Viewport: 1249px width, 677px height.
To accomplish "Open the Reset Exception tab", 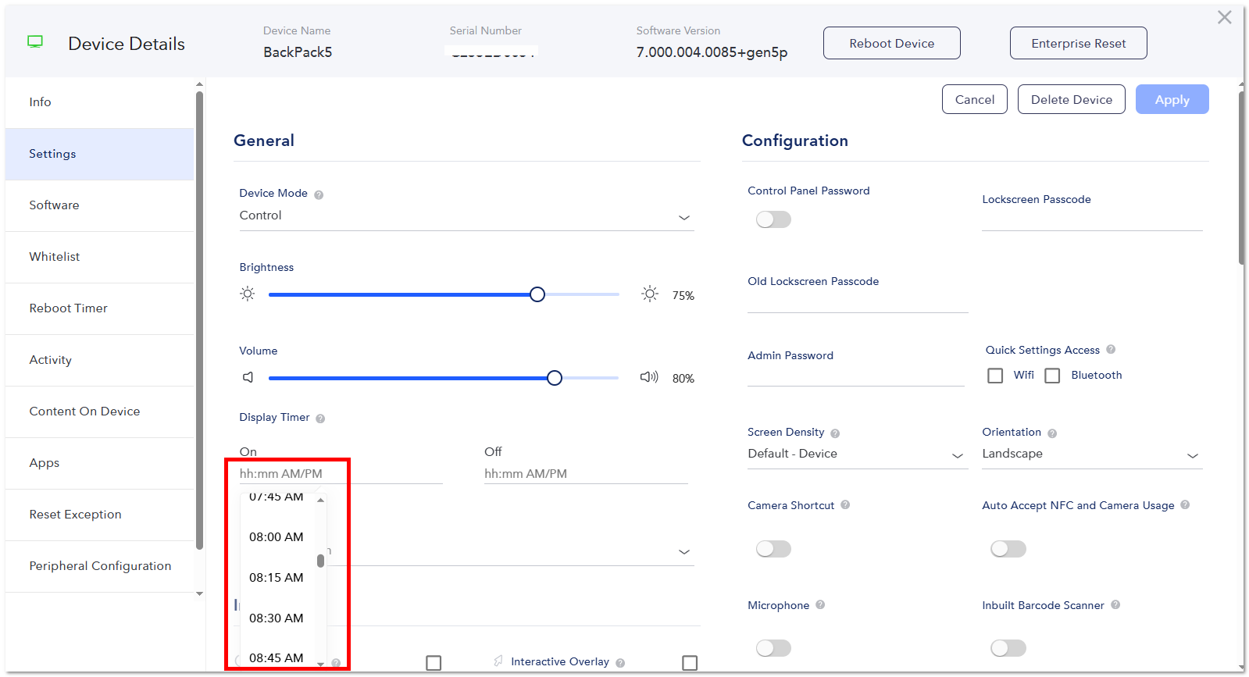I will (99, 515).
